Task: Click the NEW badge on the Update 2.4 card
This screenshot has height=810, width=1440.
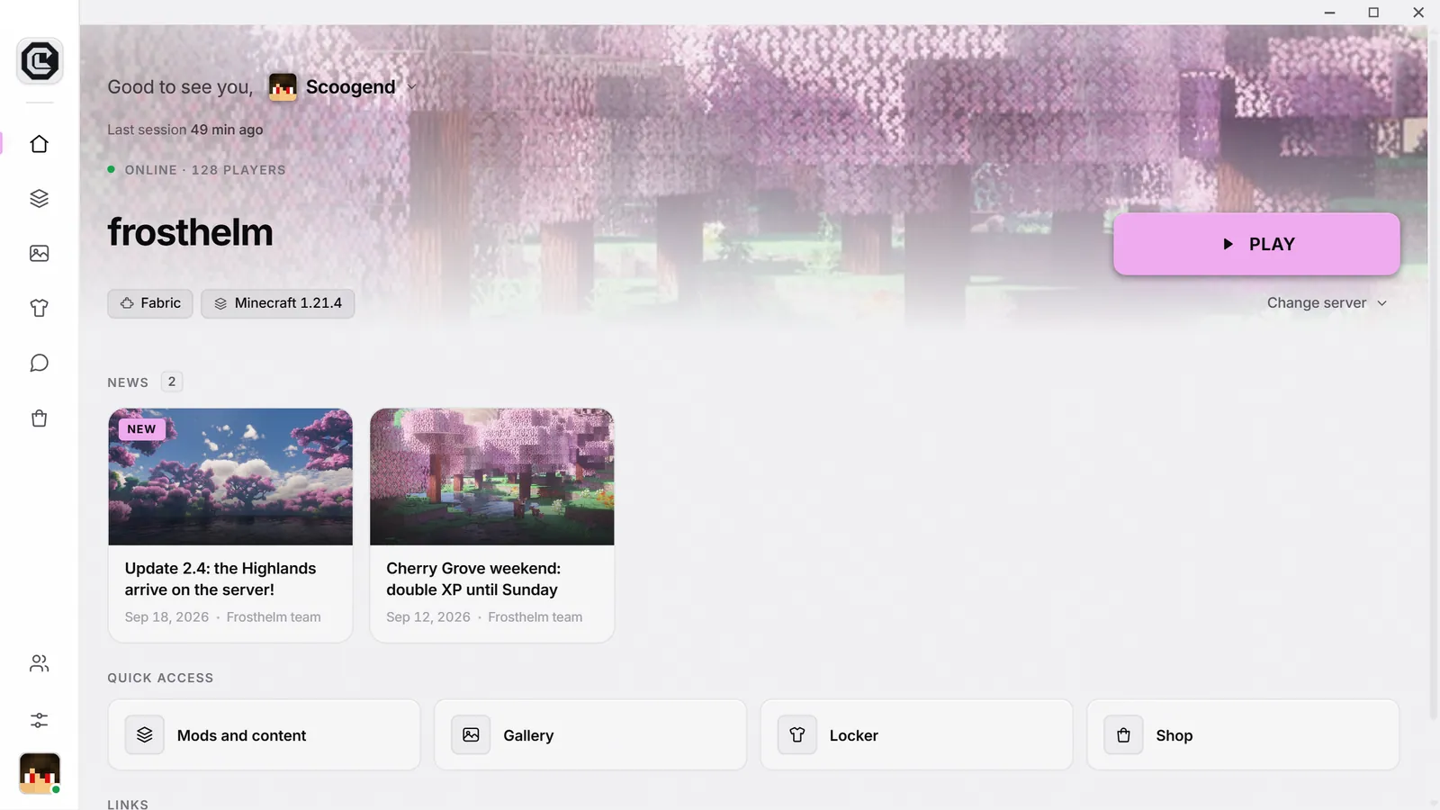Action: [x=141, y=429]
